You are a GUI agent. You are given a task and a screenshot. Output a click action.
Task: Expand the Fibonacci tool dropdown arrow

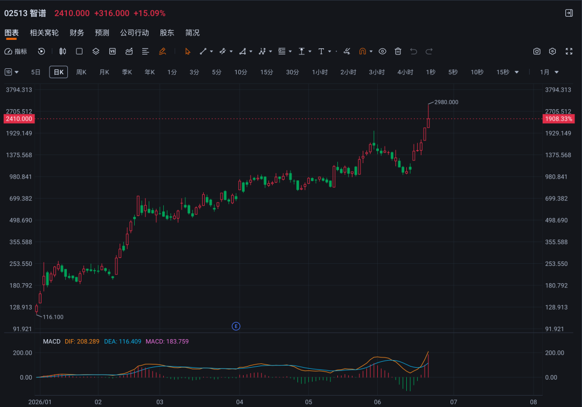[290, 52]
